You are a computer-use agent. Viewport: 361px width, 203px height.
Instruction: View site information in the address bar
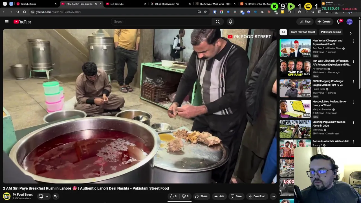(x=32, y=12)
